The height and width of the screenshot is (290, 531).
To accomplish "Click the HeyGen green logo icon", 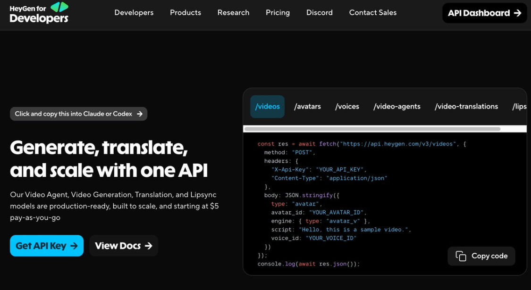I will [x=59, y=7].
